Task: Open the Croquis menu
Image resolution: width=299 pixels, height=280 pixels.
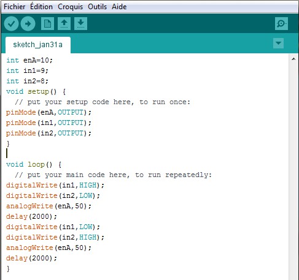Action: [x=70, y=7]
